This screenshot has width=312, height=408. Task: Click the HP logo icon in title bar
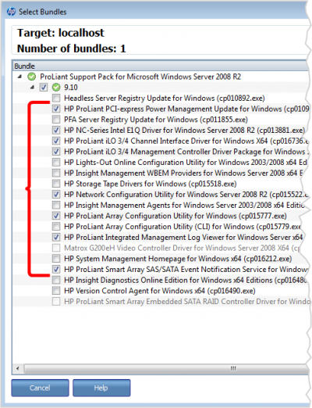[11, 12]
